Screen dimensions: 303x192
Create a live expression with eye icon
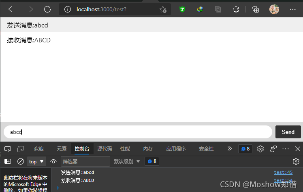coord(53,161)
